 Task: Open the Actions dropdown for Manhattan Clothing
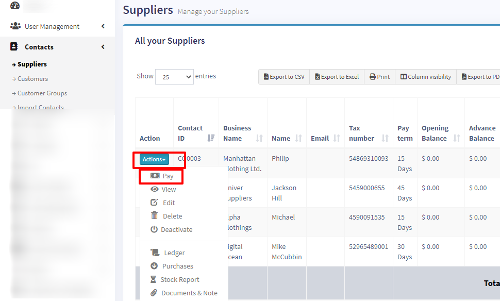[154, 159]
